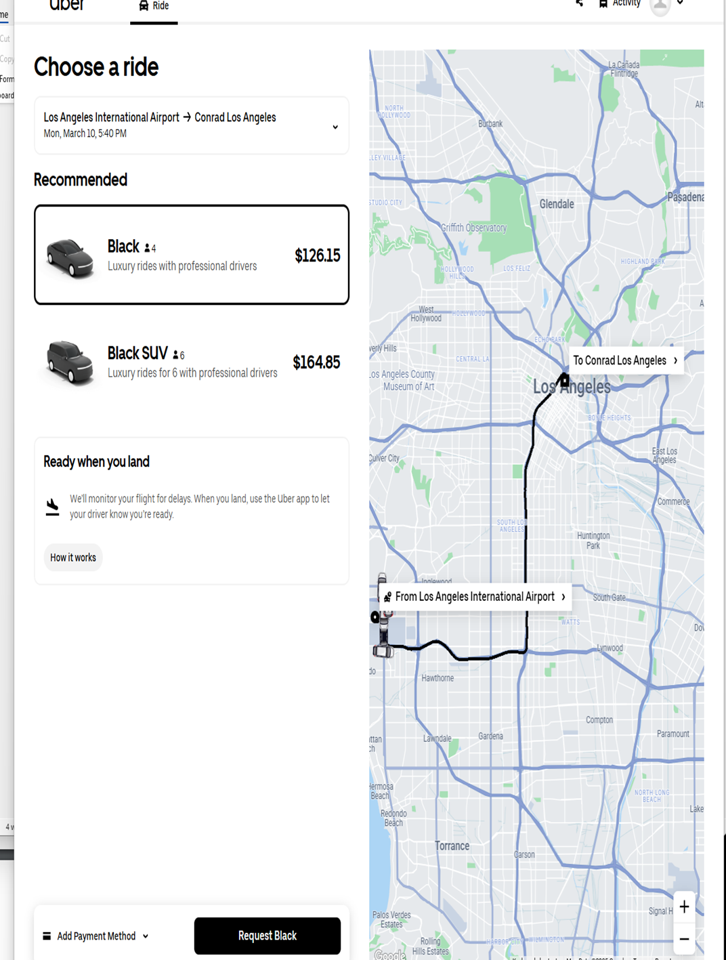Zoom out on the map
Viewport: 726px width, 960px height.
click(x=684, y=939)
